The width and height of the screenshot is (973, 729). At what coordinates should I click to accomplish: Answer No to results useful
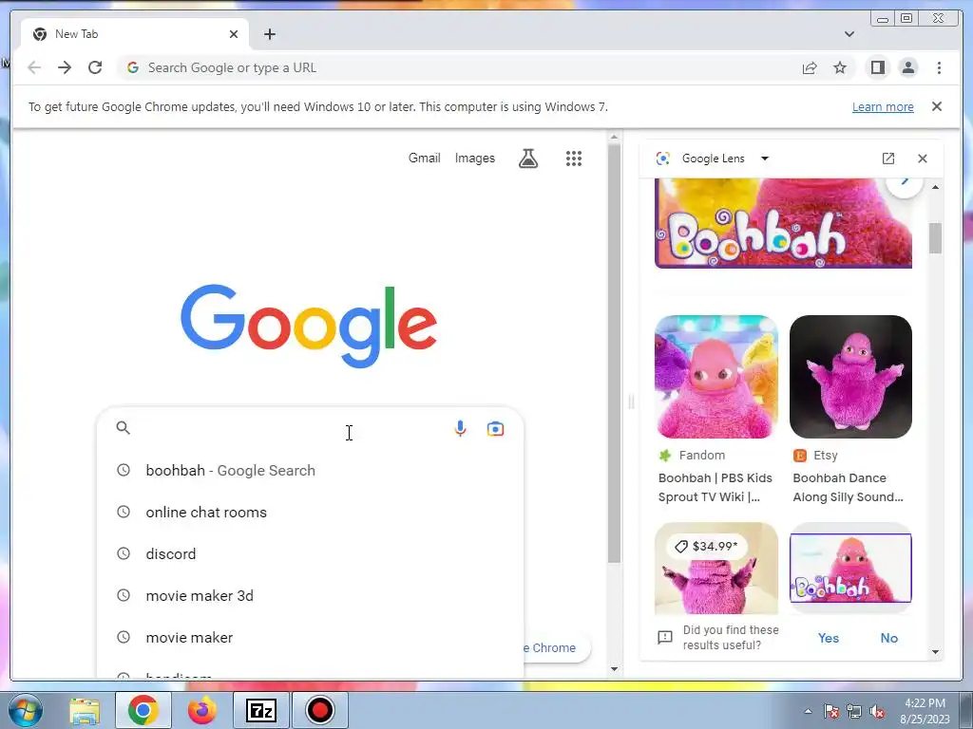click(888, 638)
